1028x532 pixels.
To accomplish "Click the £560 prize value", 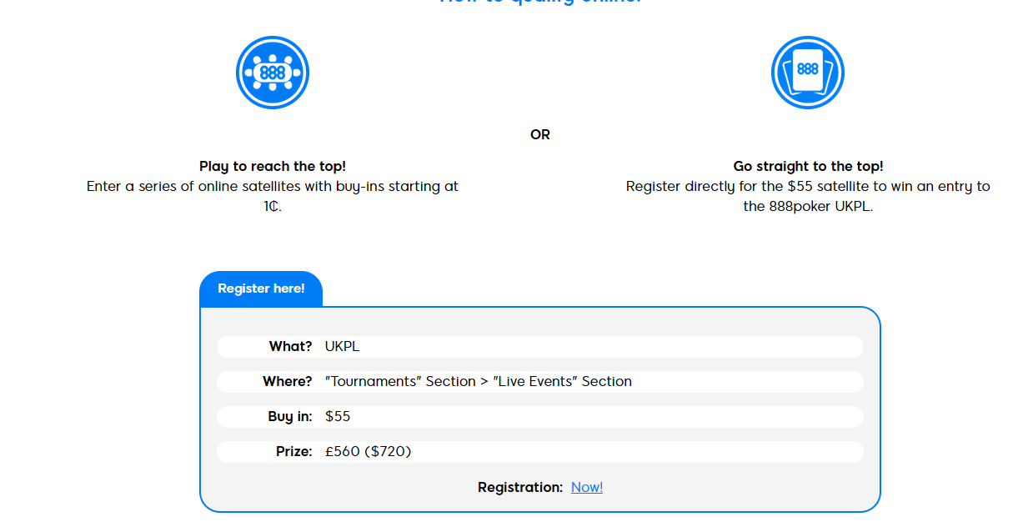I will pyautogui.click(x=343, y=451).
